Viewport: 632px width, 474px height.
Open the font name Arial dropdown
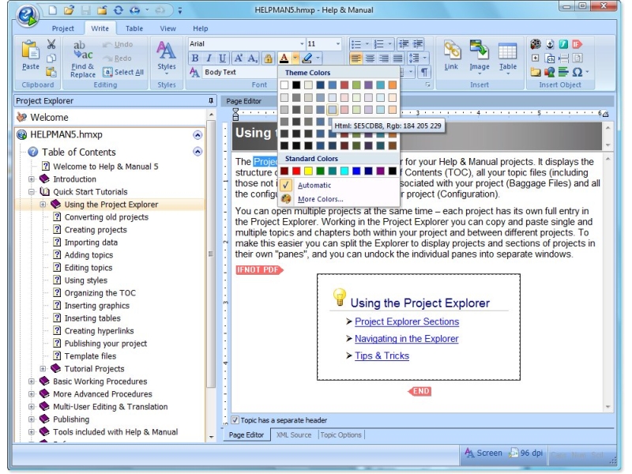pyautogui.click(x=302, y=44)
